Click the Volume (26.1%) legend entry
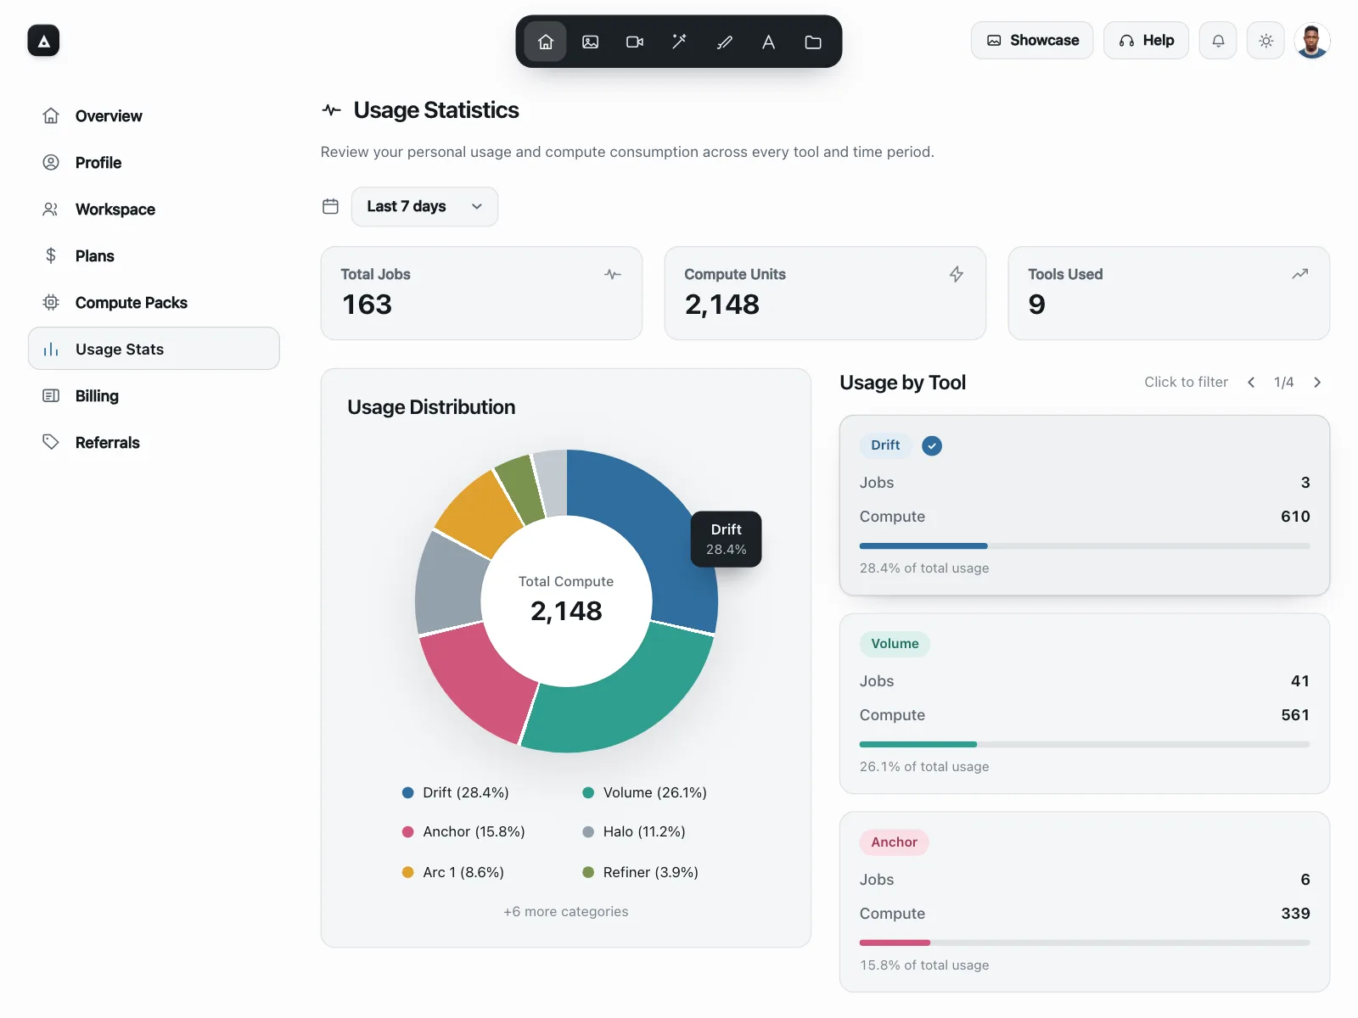Image resolution: width=1358 pixels, height=1018 pixels. point(645,792)
